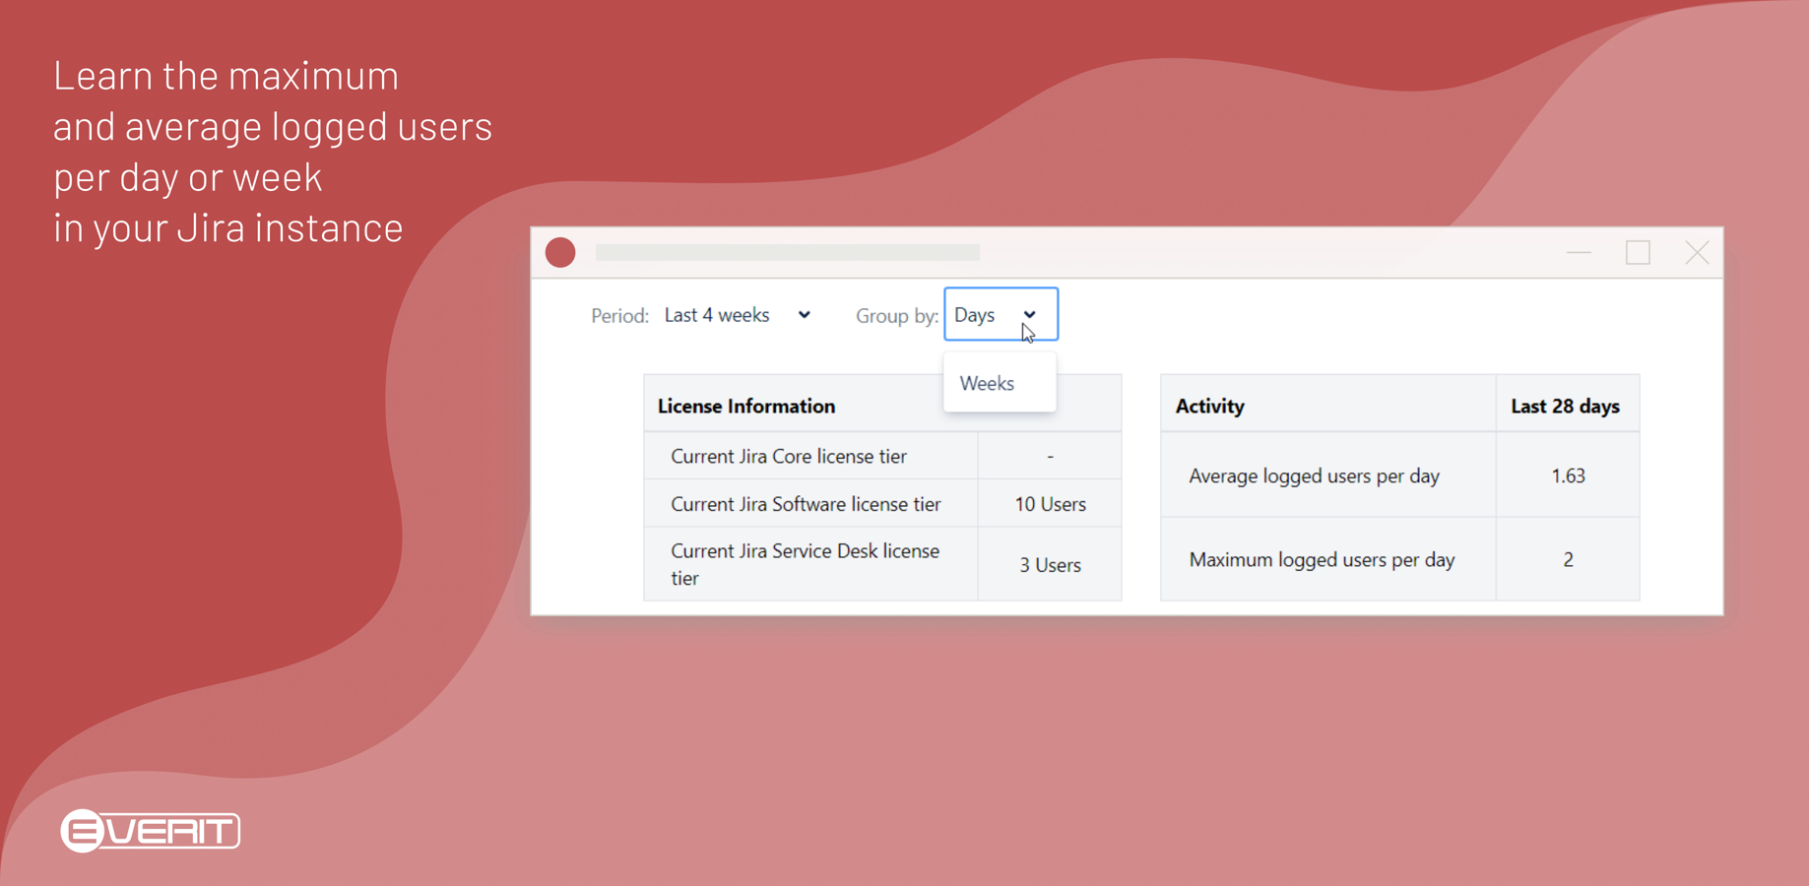The width and height of the screenshot is (1809, 886).
Task: Open the Group by dropdown showing Days
Action: (x=1001, y=314)
